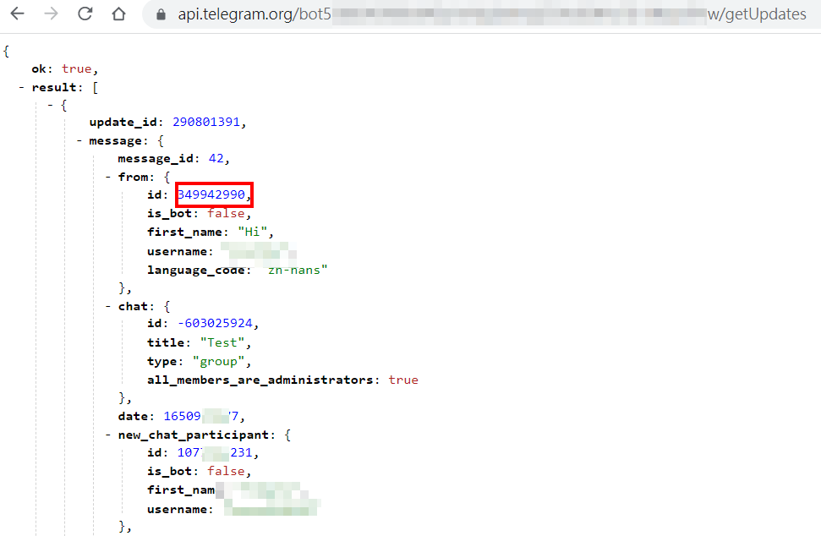The height and width of the screenshot is (536, 821).
Task: Collapse the result array node
Action: tap(21, 86)
